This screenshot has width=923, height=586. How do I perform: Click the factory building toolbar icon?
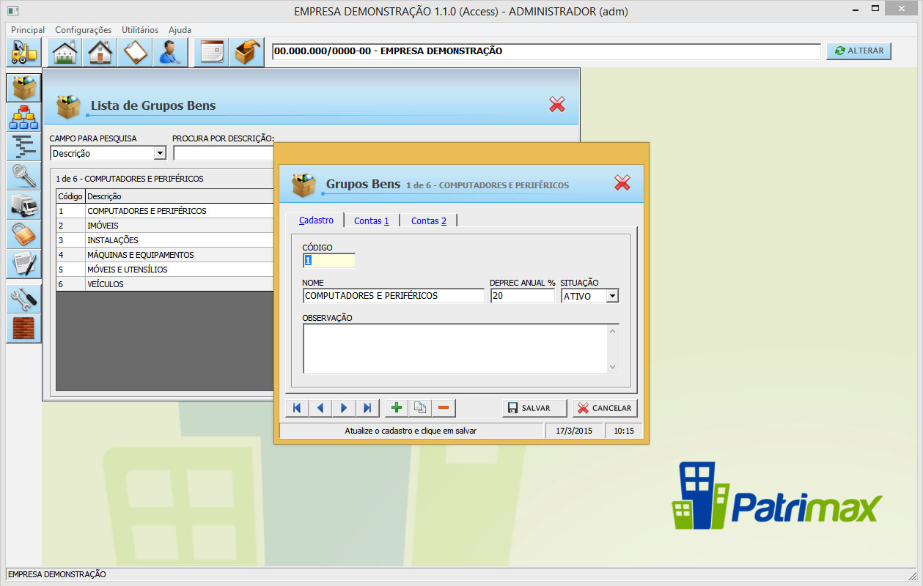(65, 53)
